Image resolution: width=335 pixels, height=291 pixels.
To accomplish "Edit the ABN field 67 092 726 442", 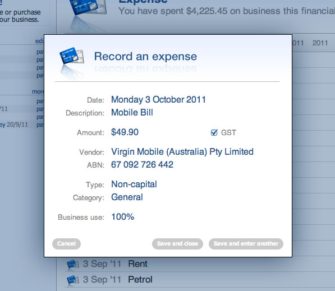I will coord(142,165).
